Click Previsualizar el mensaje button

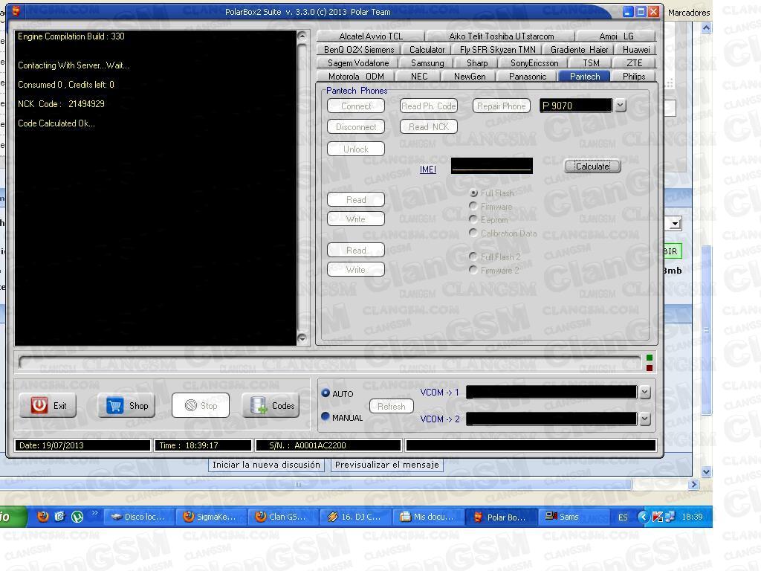click(x=386, y=465)
